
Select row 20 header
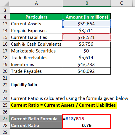pos(5,71)
